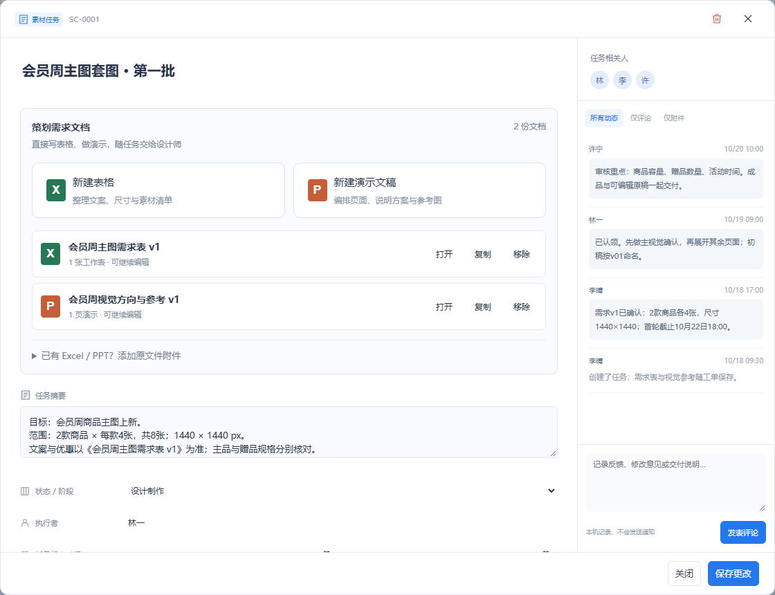This screenshot has height=595, width=775.
Task: Click timestamp 10/19 09:00
Action: coord(743,219)
